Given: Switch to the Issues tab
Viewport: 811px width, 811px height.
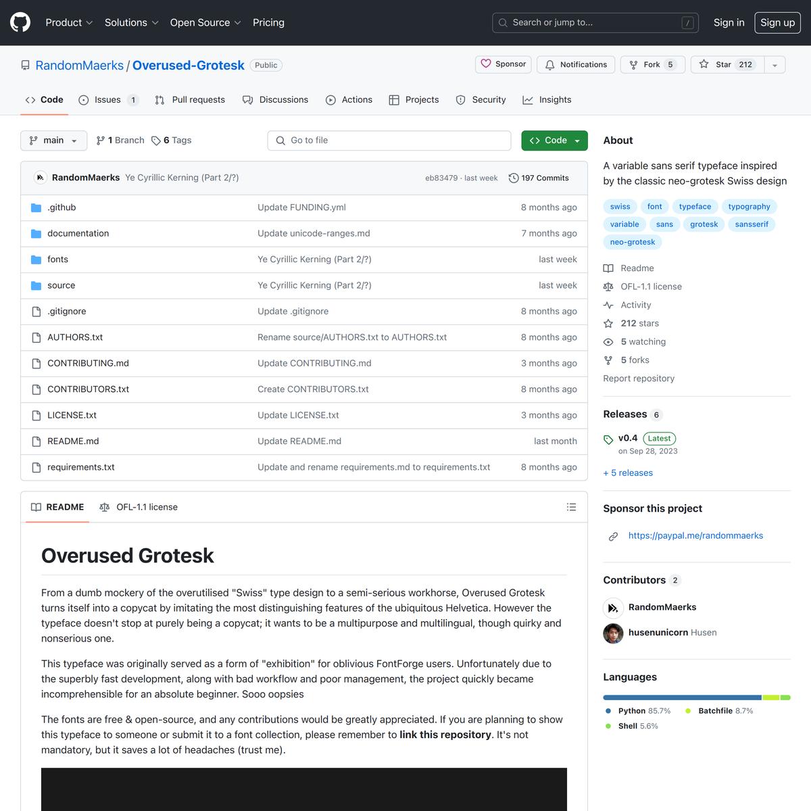Looking at the screenshot, I should tap(108, 100).
